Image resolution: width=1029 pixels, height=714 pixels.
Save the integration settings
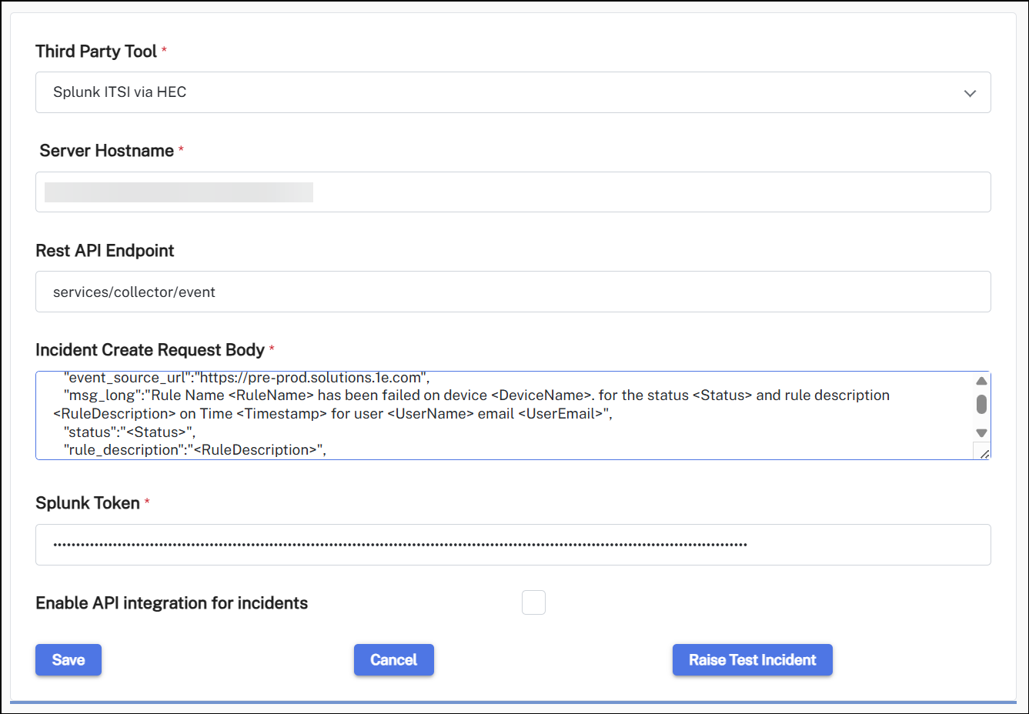(68, 660)
